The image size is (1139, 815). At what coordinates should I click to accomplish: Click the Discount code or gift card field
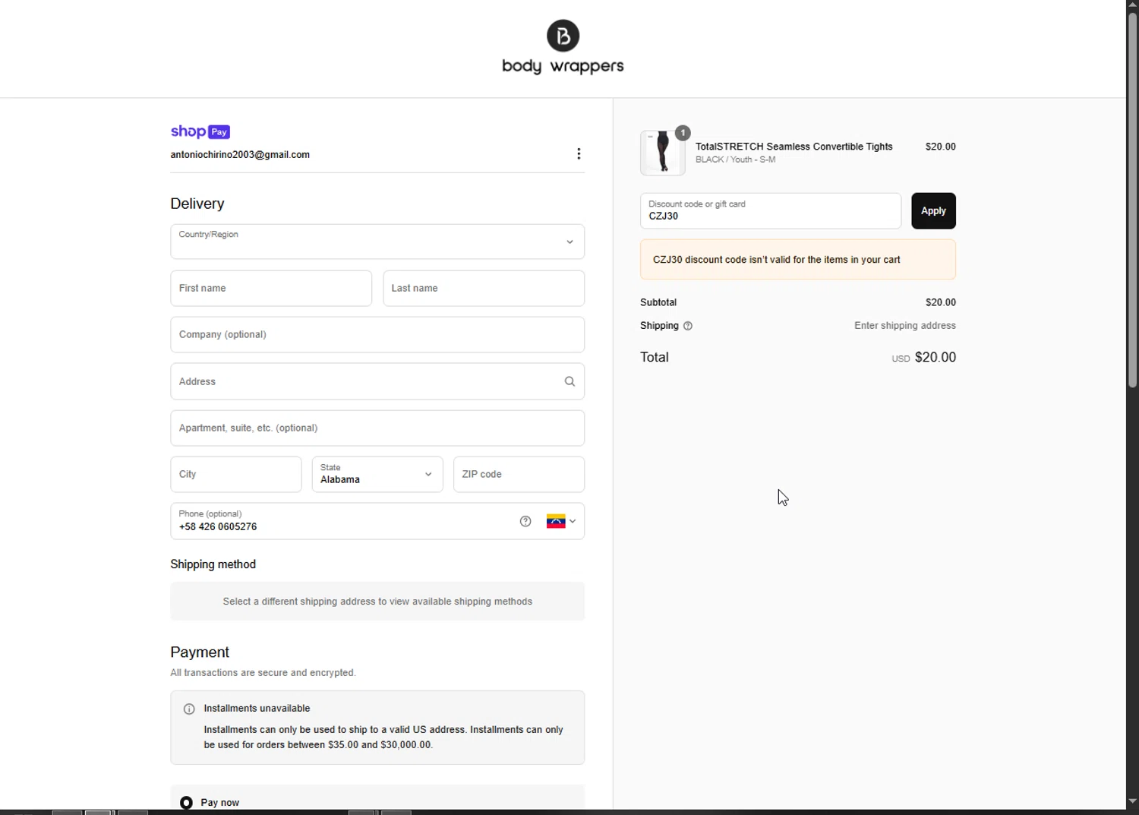771,210
